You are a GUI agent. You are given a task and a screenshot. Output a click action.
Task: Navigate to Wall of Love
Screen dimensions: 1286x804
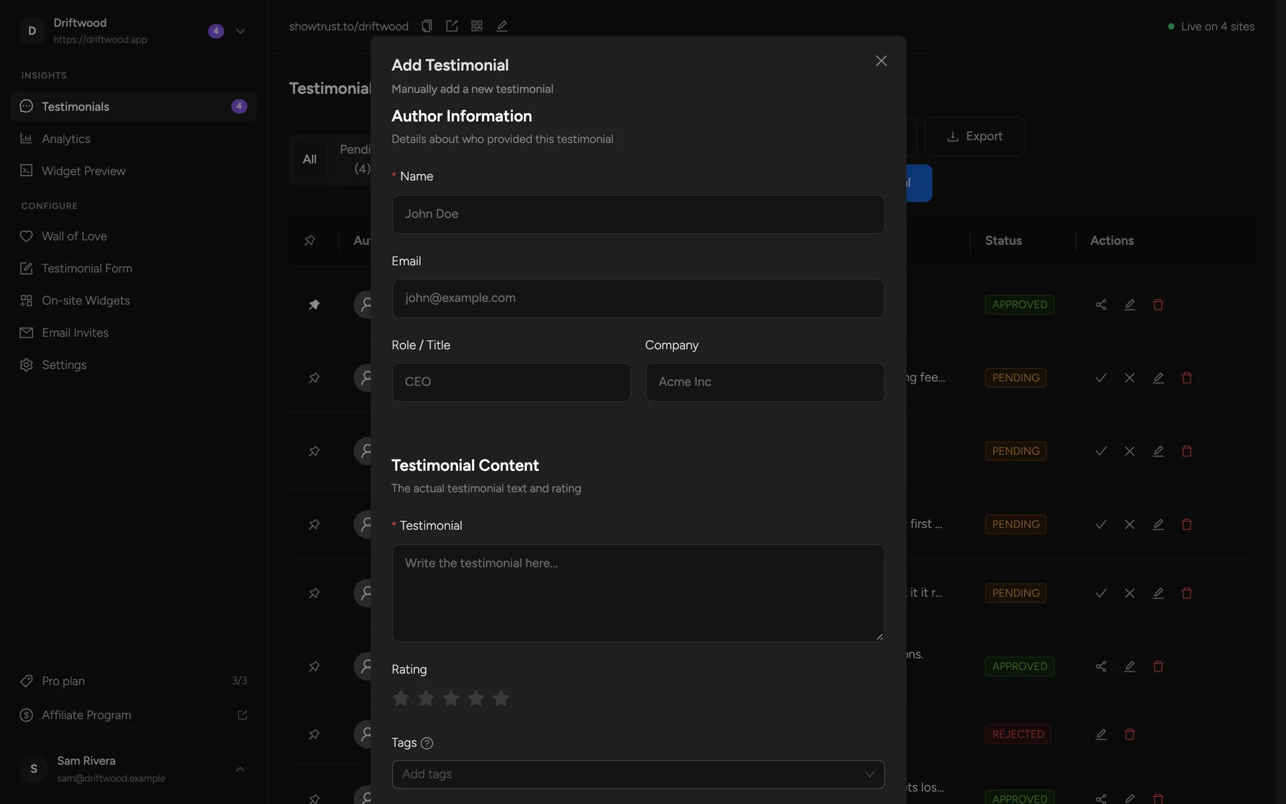(x=133, y=236)
